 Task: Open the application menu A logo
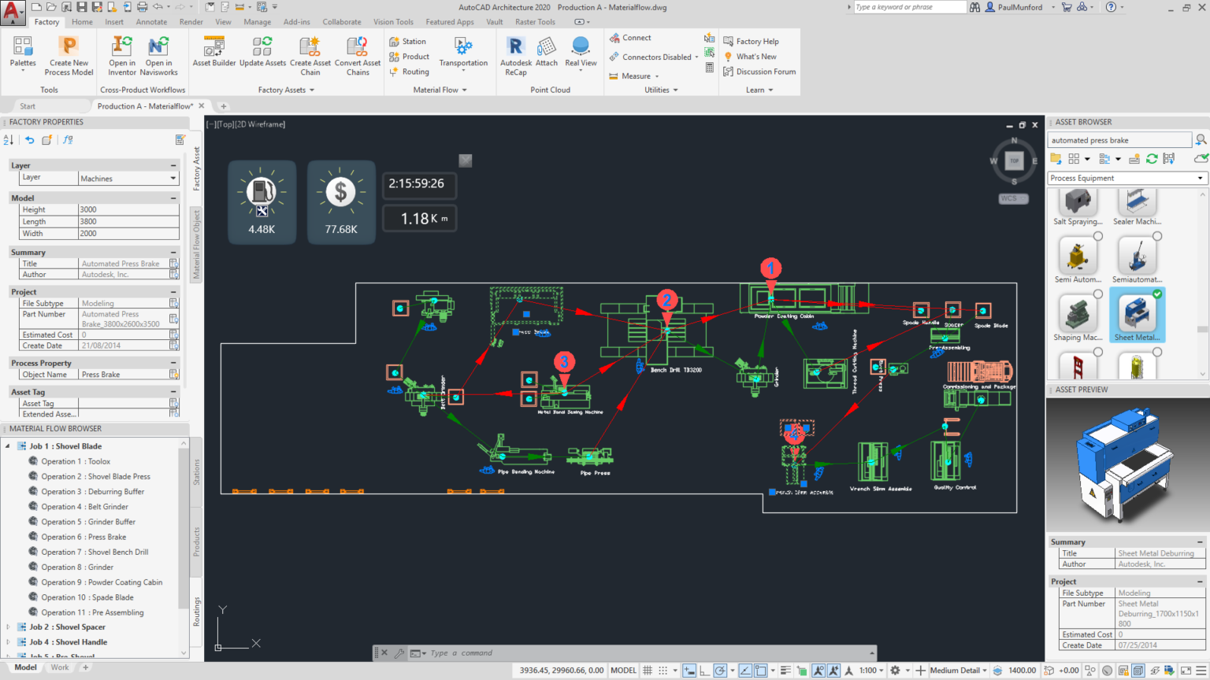tap(13, 12)
